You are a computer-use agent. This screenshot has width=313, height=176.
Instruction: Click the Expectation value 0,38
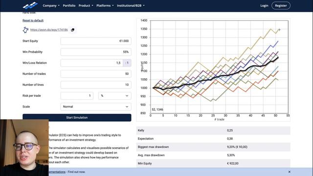point(230,138)
